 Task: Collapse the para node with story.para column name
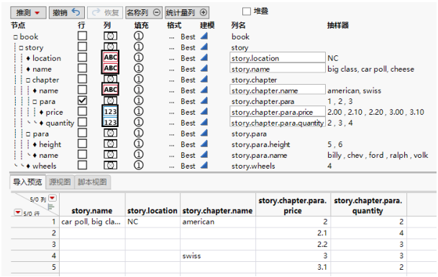(28, 134)
